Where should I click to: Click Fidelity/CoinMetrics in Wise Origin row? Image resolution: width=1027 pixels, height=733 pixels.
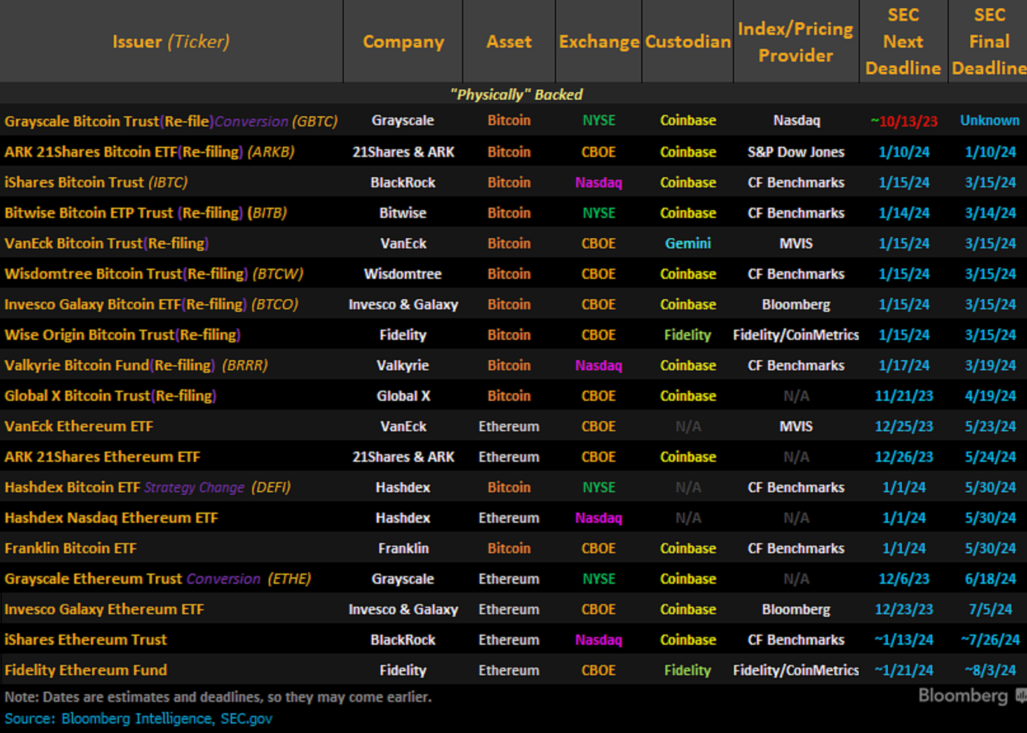point(796,335)
